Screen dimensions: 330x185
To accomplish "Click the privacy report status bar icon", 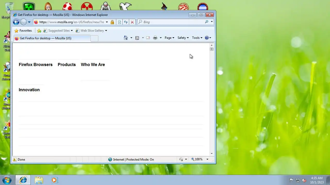I will pos(181,160).
